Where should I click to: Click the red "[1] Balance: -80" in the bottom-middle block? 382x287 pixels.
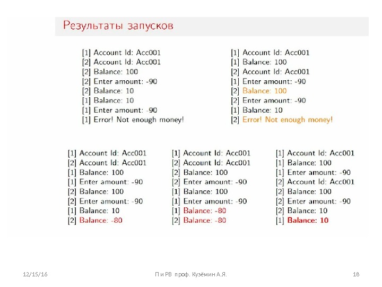coord(199,210)
